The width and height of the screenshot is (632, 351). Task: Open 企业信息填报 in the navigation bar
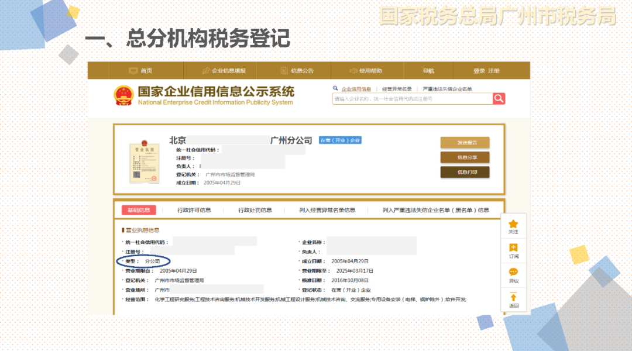point(229,71)
